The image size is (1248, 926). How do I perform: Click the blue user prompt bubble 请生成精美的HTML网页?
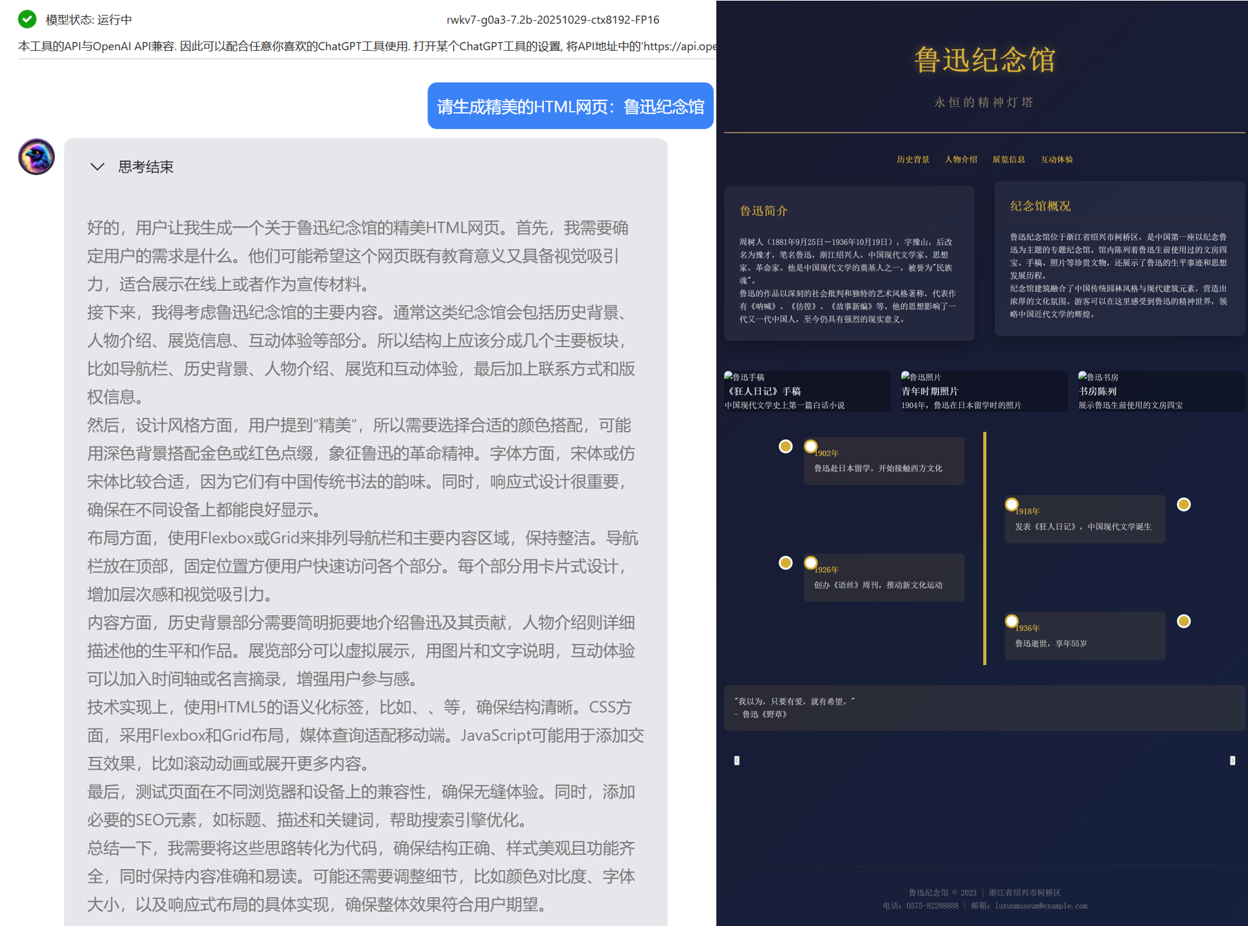[x=570, y=106]
